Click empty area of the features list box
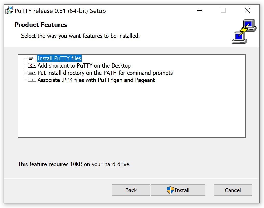264x208 pixels. point(131,111)
